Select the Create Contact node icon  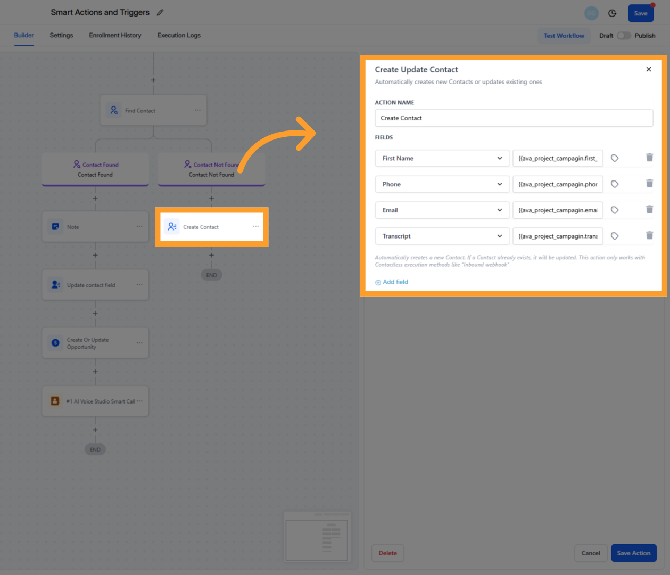(172, 226)
